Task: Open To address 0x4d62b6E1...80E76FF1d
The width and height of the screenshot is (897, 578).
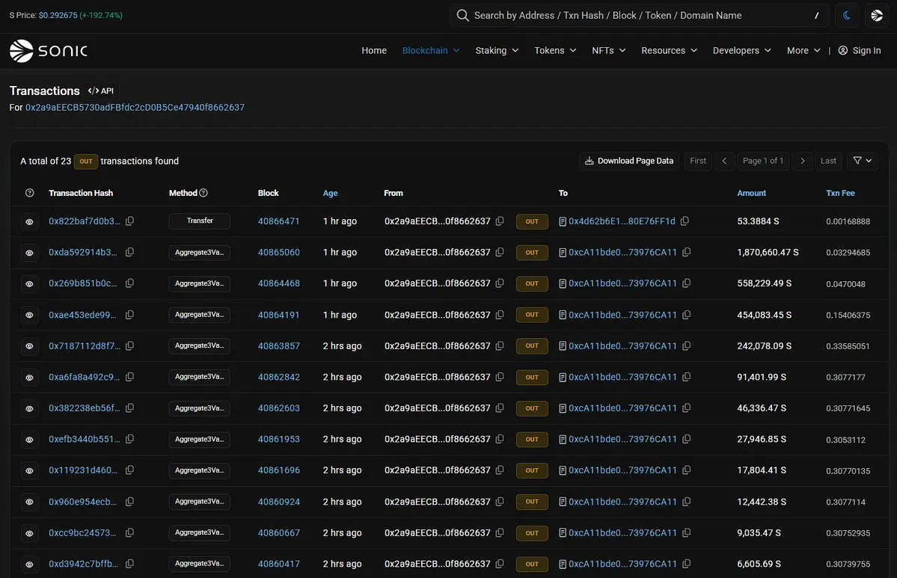Action: click(622, 221)
